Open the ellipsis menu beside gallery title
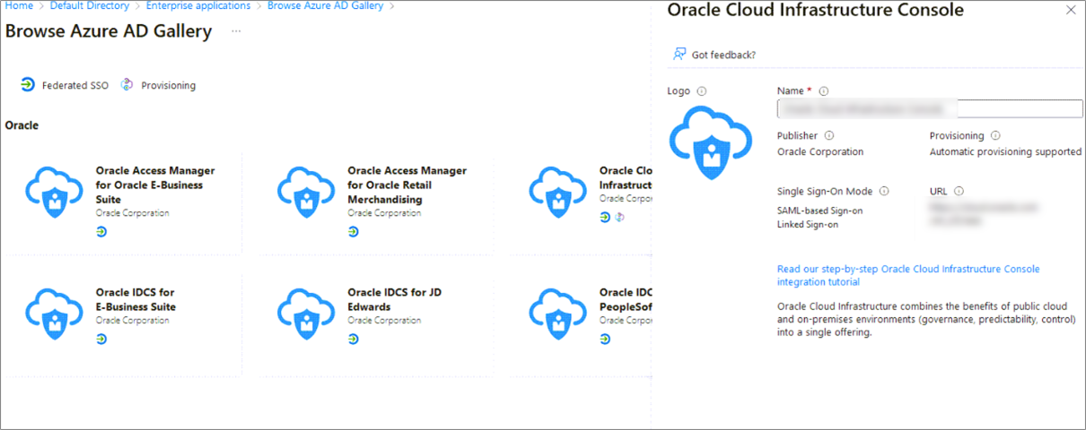1086x430 pixels. (236, 31)
